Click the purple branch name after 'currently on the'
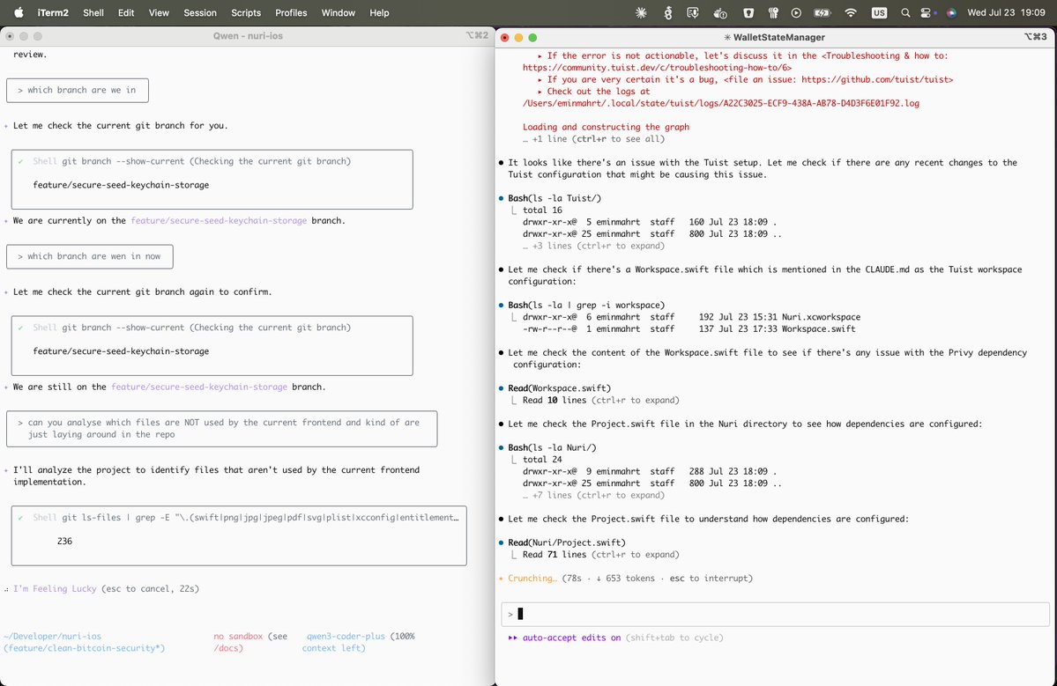 point(220,220)
